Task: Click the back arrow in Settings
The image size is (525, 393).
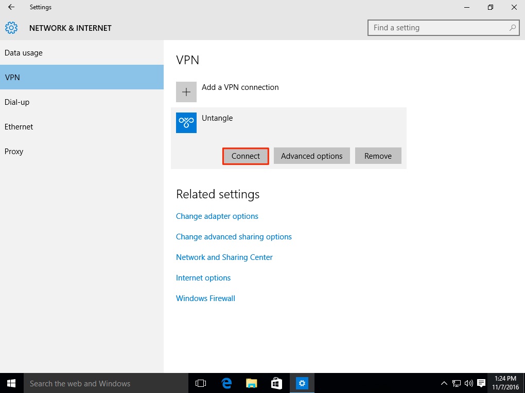Action: pyautogui.click(x=11, y=7)
